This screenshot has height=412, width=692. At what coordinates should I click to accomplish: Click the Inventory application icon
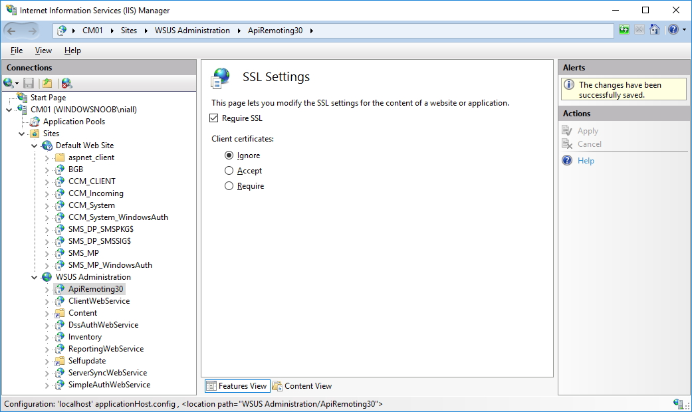[x=60, y=337]
